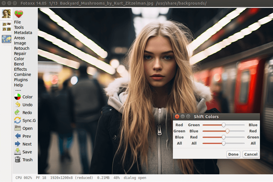Open the Effects menu

(20, 69)
